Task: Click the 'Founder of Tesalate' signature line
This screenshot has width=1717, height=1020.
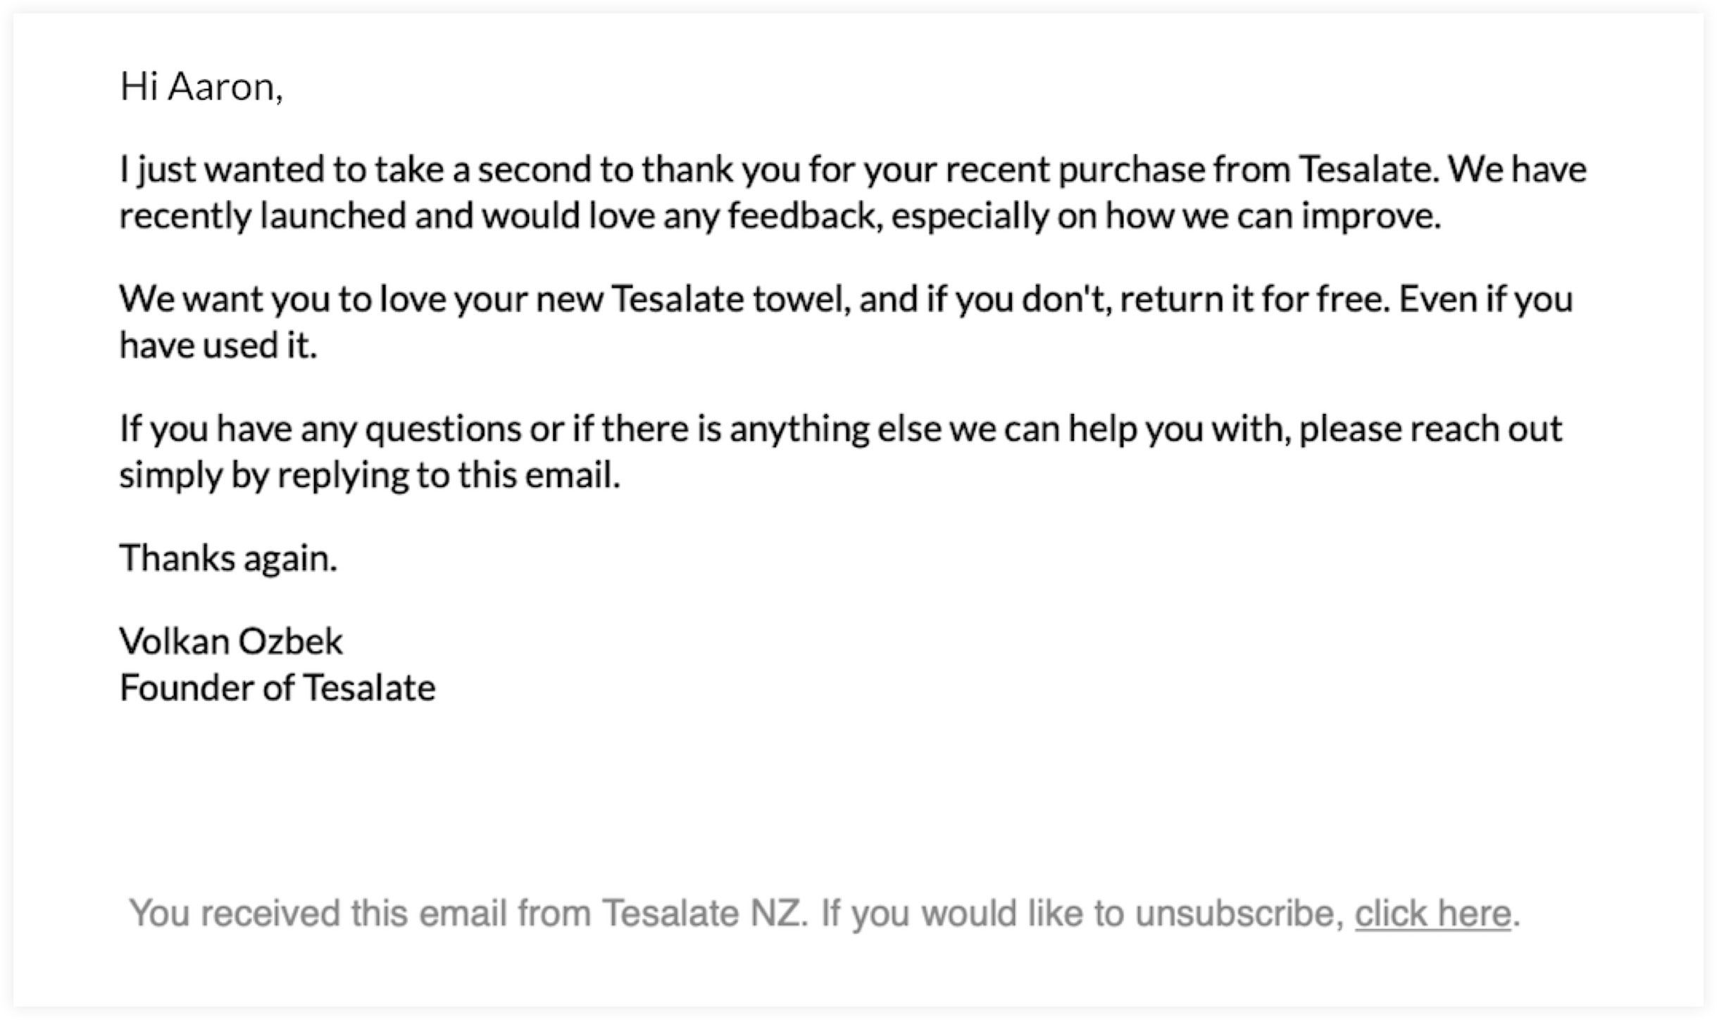Action: 277,687
